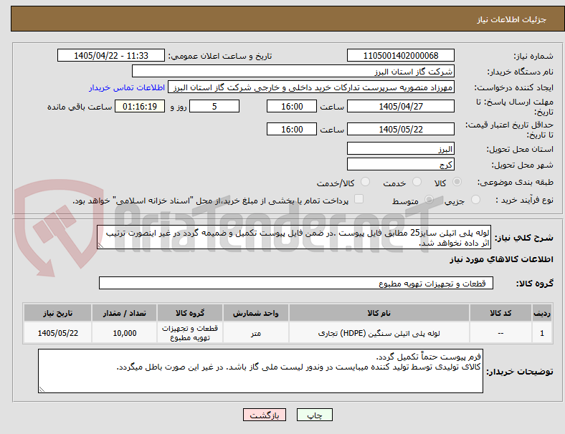Click the delivery city field کرج
565x434 pixels.
coord(401,165)
